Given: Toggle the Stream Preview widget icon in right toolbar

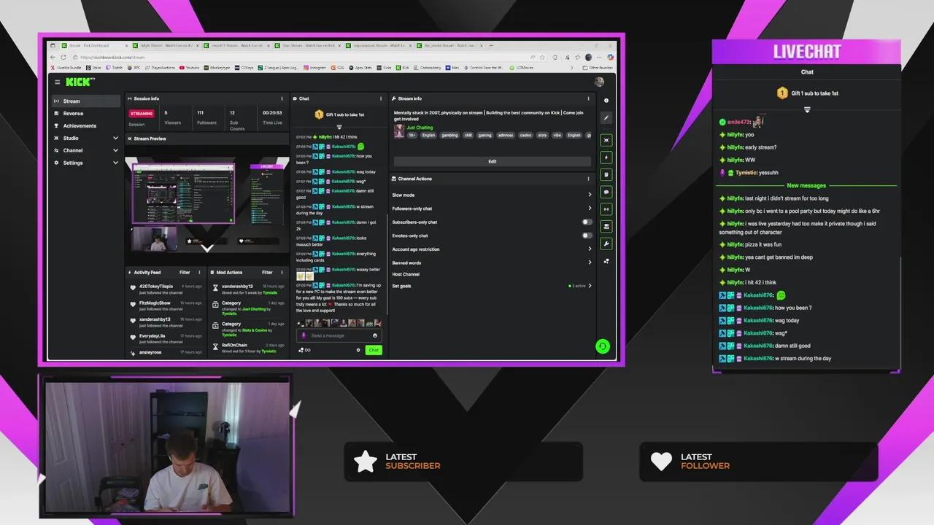Looking at the screenshot, I should pyautogui.click(x=606, y=140).
